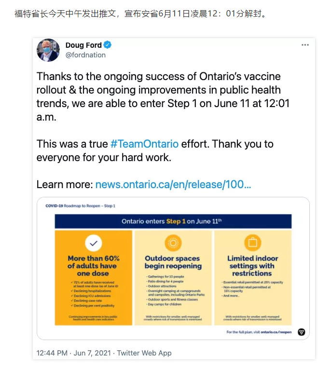The height and width of the screenshot is (369, 331).
Task: Open the Doug Ford display name
Action: tap(83, 45)
